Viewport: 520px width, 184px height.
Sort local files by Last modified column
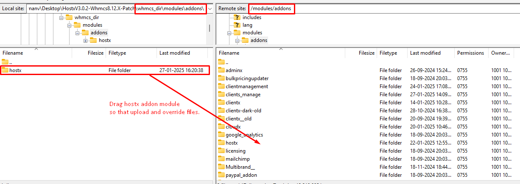coord(174,53)
